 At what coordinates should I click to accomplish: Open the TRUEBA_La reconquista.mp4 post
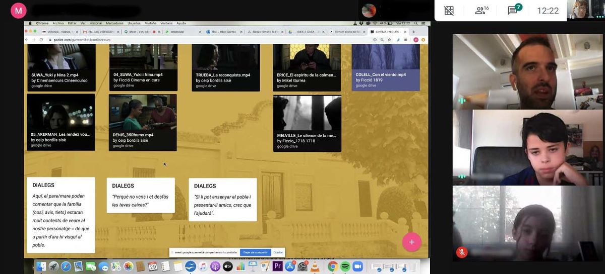point(226,67)
